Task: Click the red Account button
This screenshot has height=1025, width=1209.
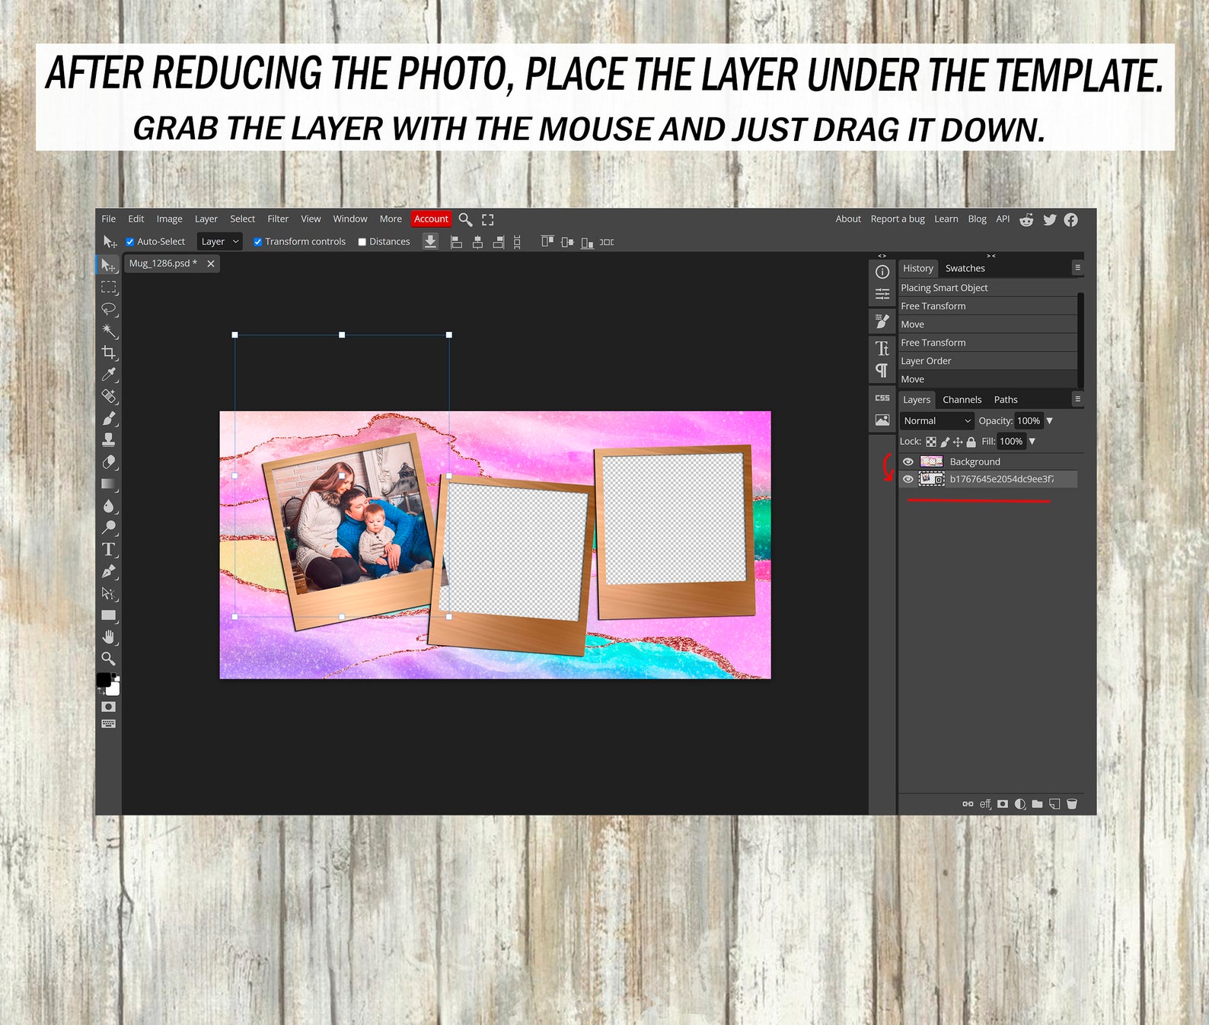Action: coord(431,219)
